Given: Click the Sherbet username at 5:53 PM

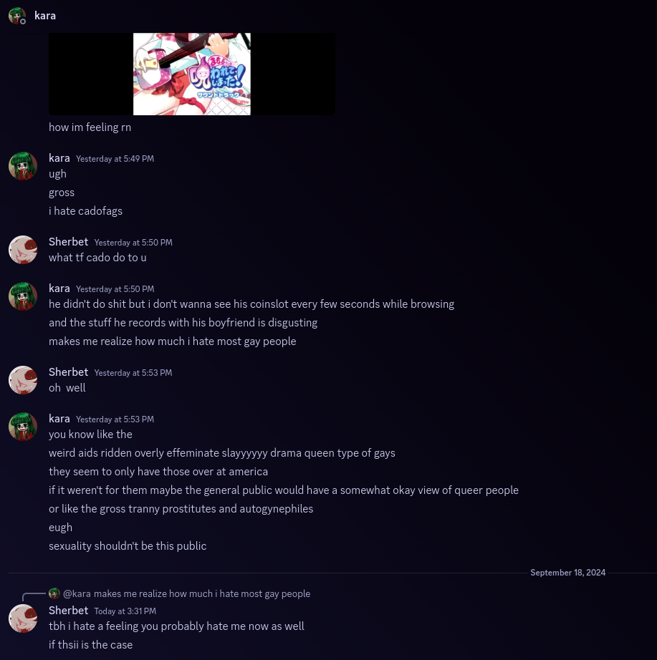Looking at the screenshot, I should pyautogui.click(x=68, y=372).
